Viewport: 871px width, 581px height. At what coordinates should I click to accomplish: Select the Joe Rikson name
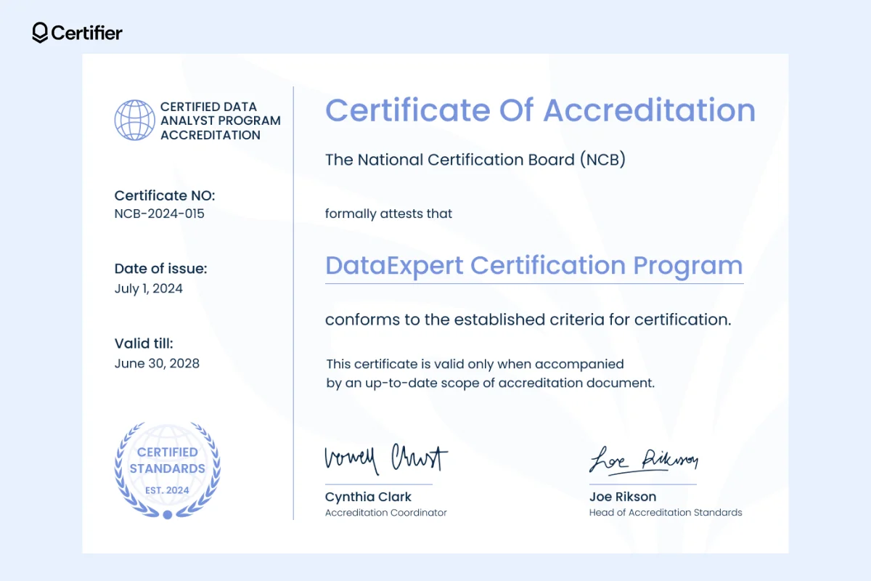click(x=623, y=497)
